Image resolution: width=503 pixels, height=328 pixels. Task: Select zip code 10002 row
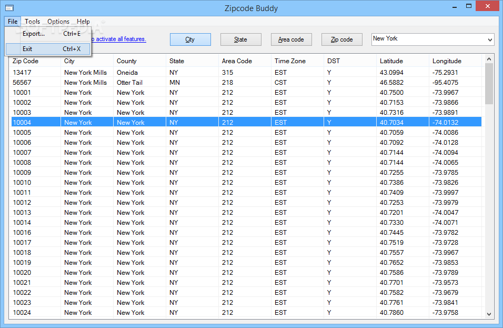[246, 102]
